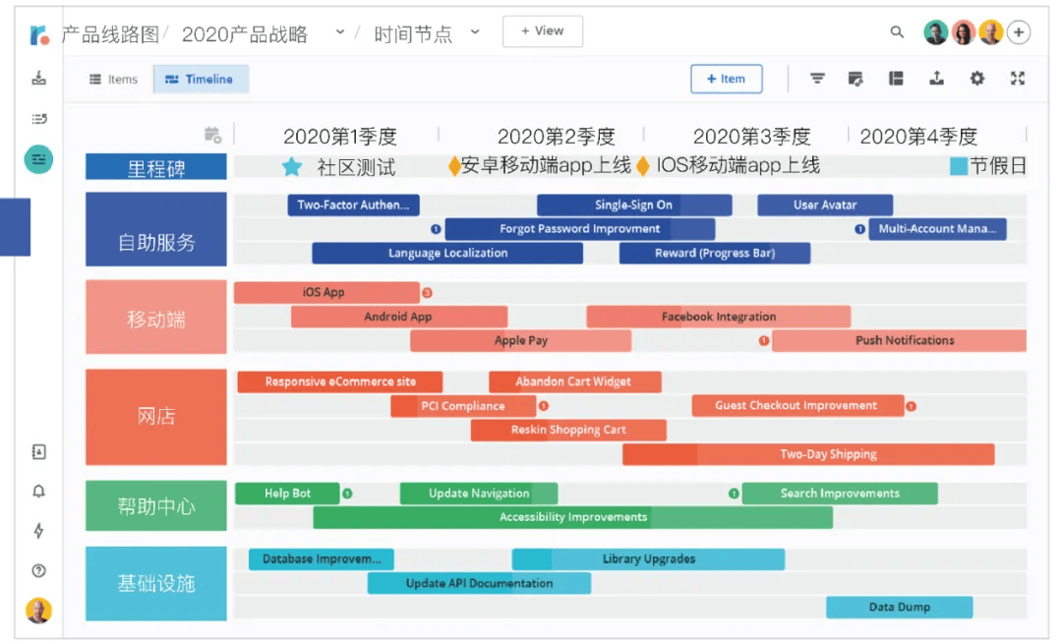Screen dimensions: 1062x642
Task: Click the Roadmunk logo icon
Action: [x=39, y=34]
